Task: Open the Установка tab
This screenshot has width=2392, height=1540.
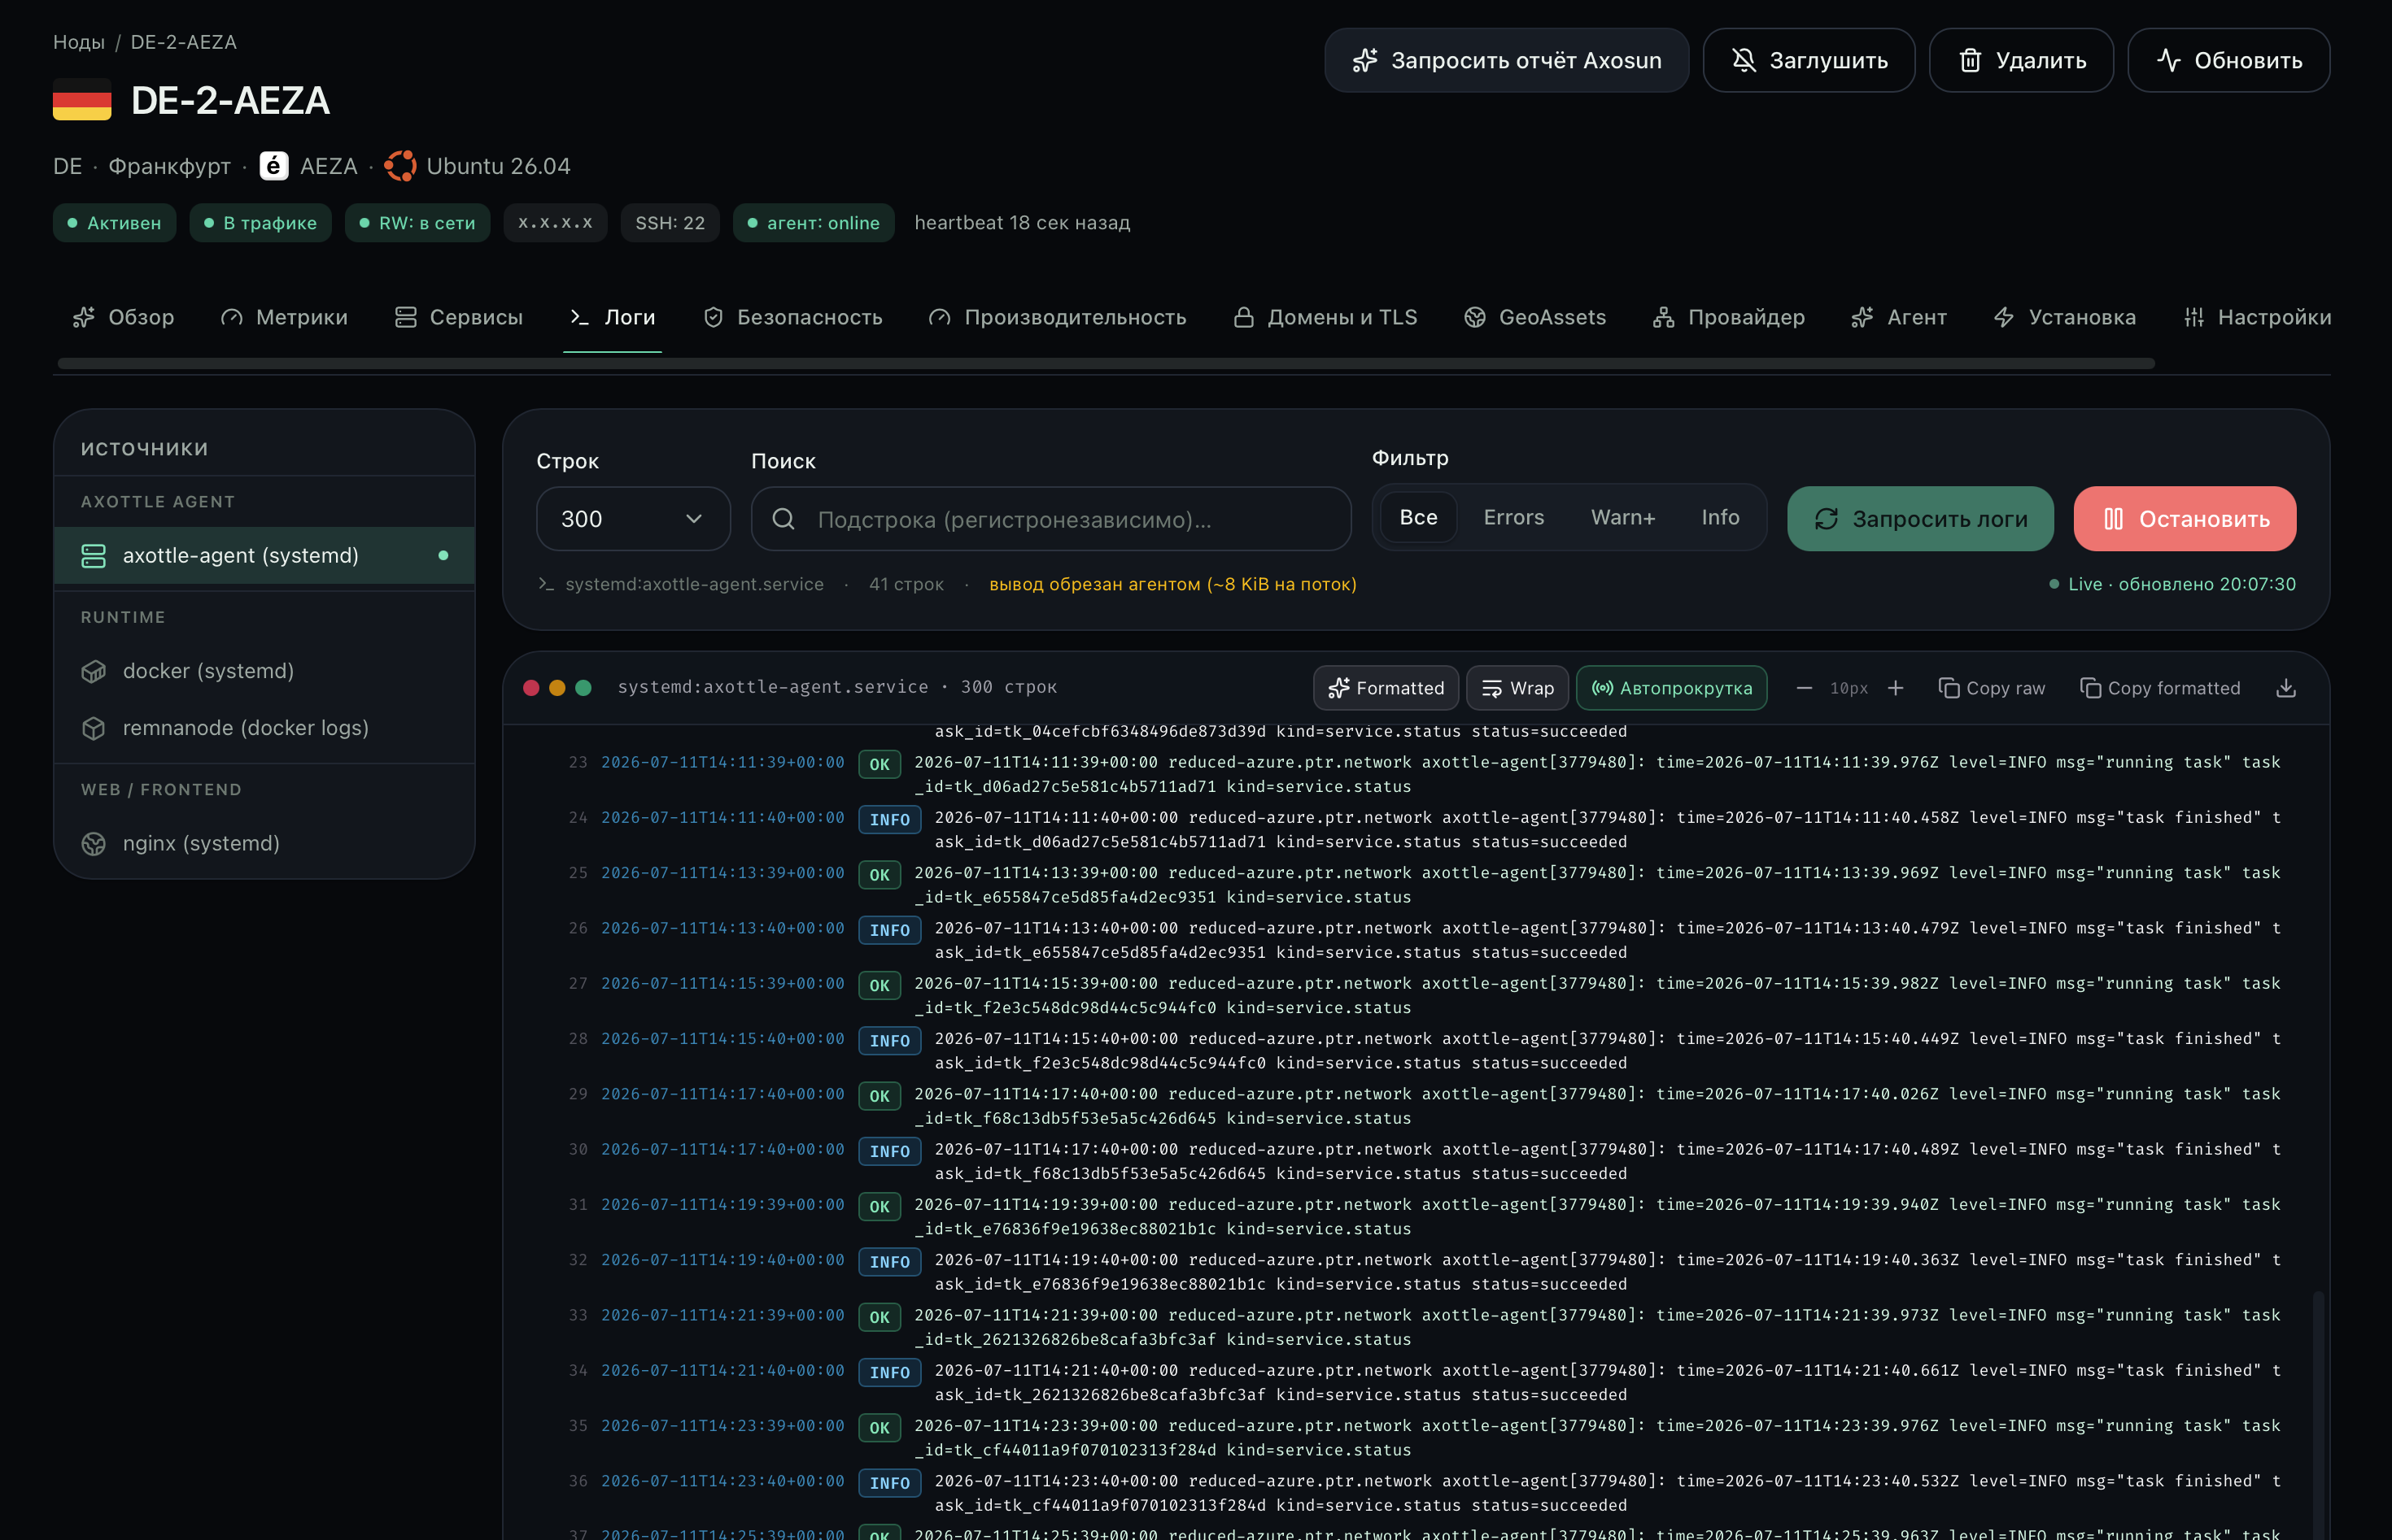Action: coord(2065,317)
